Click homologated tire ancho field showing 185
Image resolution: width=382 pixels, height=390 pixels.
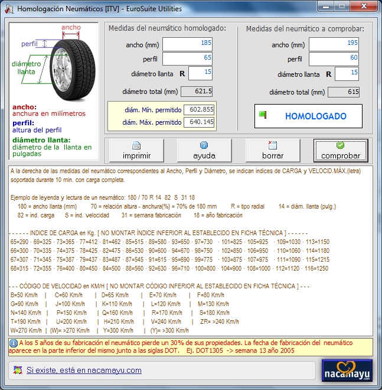click(x=187, y=44)
